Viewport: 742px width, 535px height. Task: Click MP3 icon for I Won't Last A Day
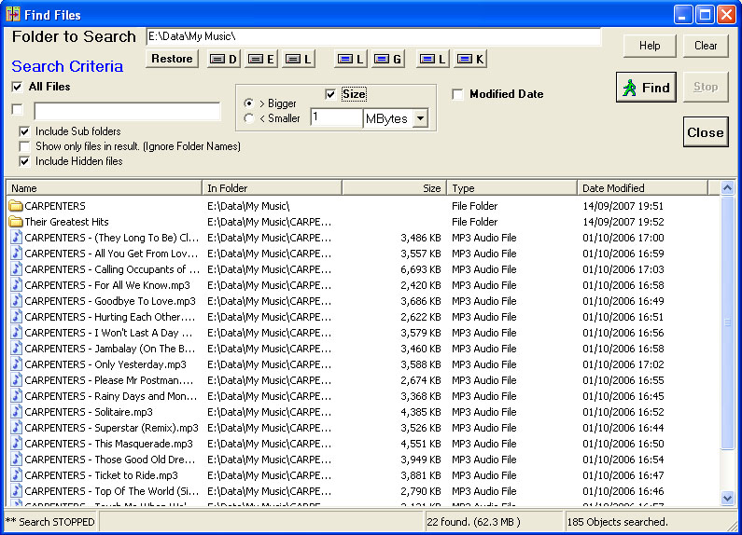click(x=17, y=332)
